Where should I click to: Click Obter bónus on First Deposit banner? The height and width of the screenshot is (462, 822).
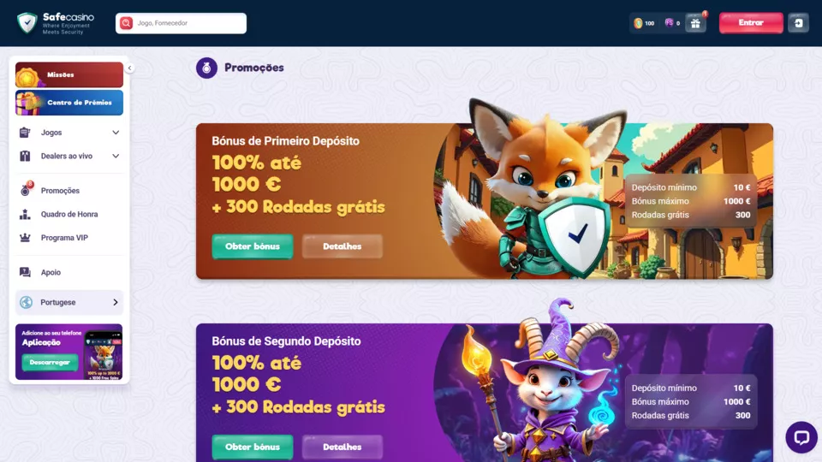coord(252,246)
